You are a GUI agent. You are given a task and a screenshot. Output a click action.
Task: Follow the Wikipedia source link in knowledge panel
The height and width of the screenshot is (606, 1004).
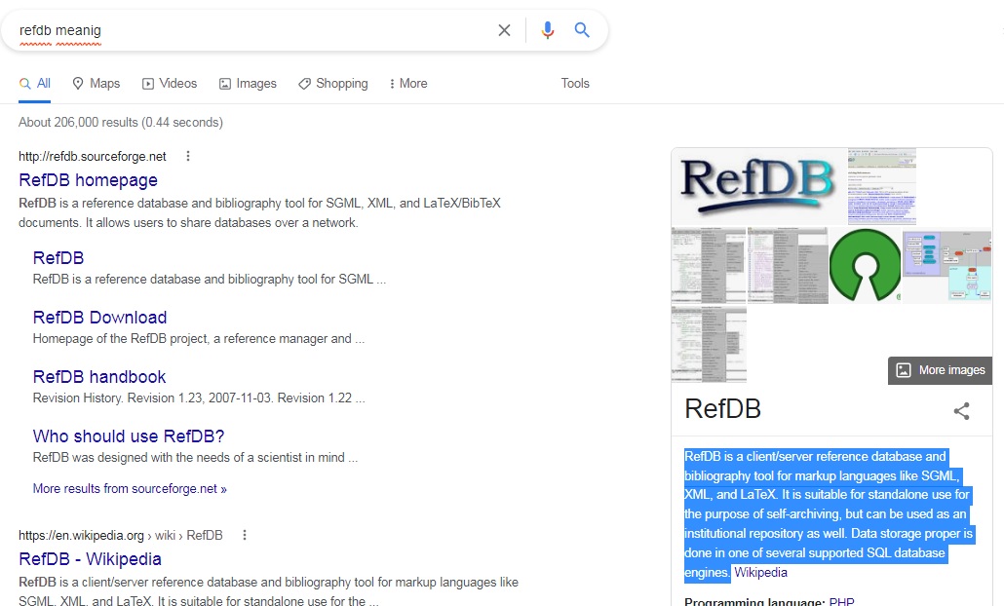pos(760,573)
